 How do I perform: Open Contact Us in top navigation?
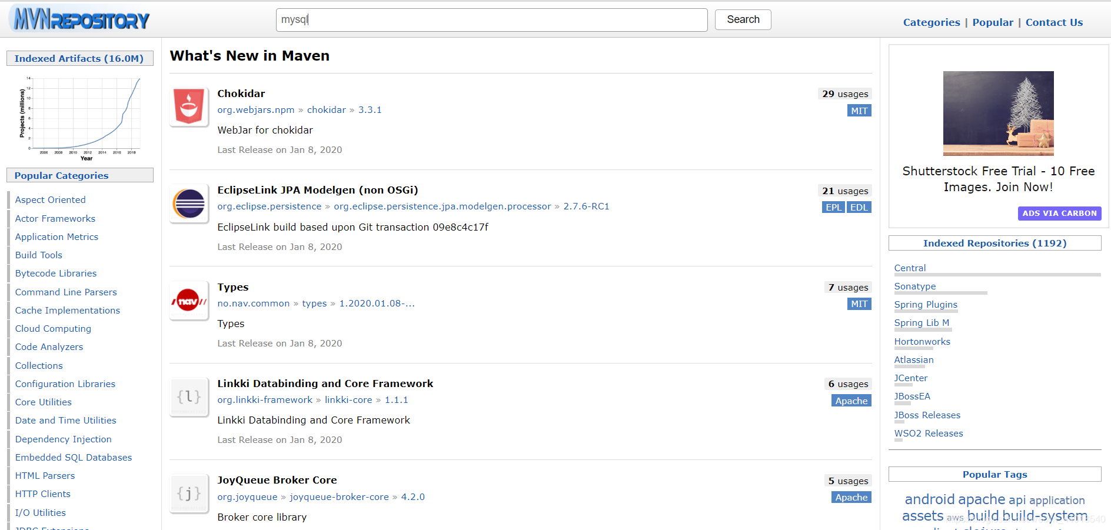[1054, 22]
